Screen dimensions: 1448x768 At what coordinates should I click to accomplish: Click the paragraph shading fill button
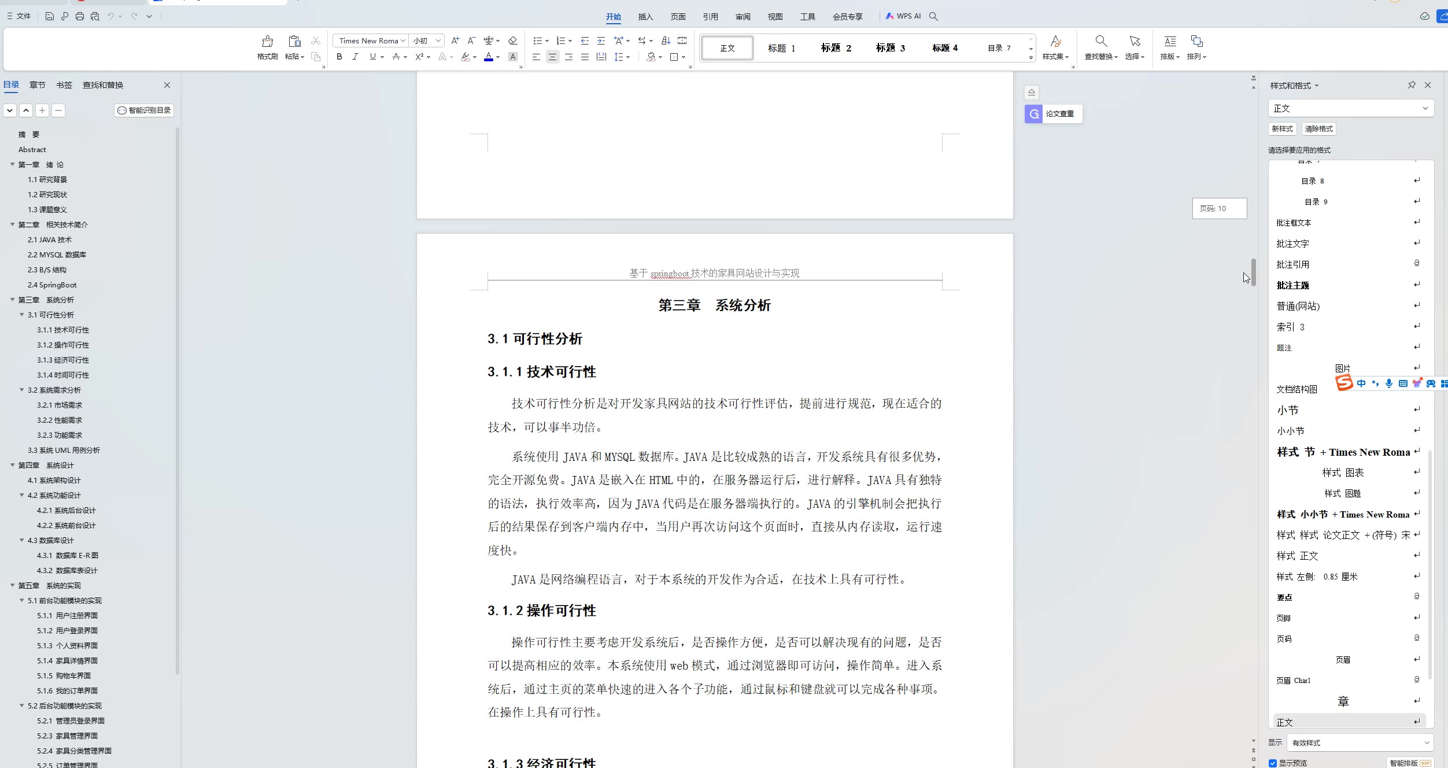tap(651, 57)
